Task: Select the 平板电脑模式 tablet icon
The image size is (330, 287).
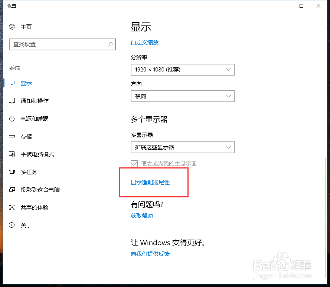Action: tap(12, 154)
